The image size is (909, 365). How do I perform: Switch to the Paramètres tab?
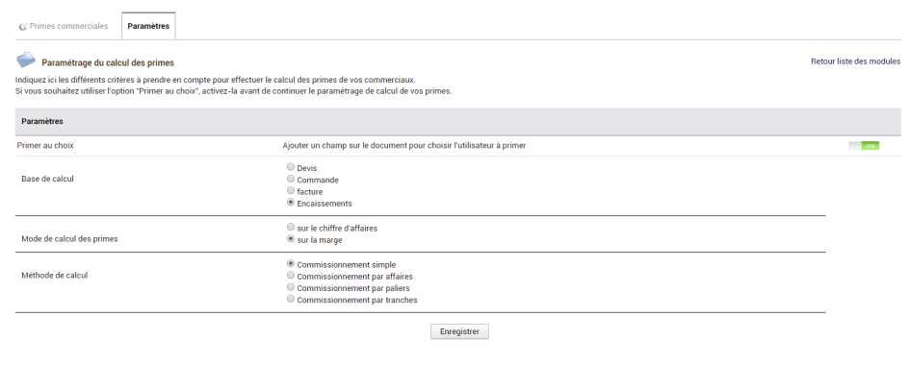[x=148, y=26]
